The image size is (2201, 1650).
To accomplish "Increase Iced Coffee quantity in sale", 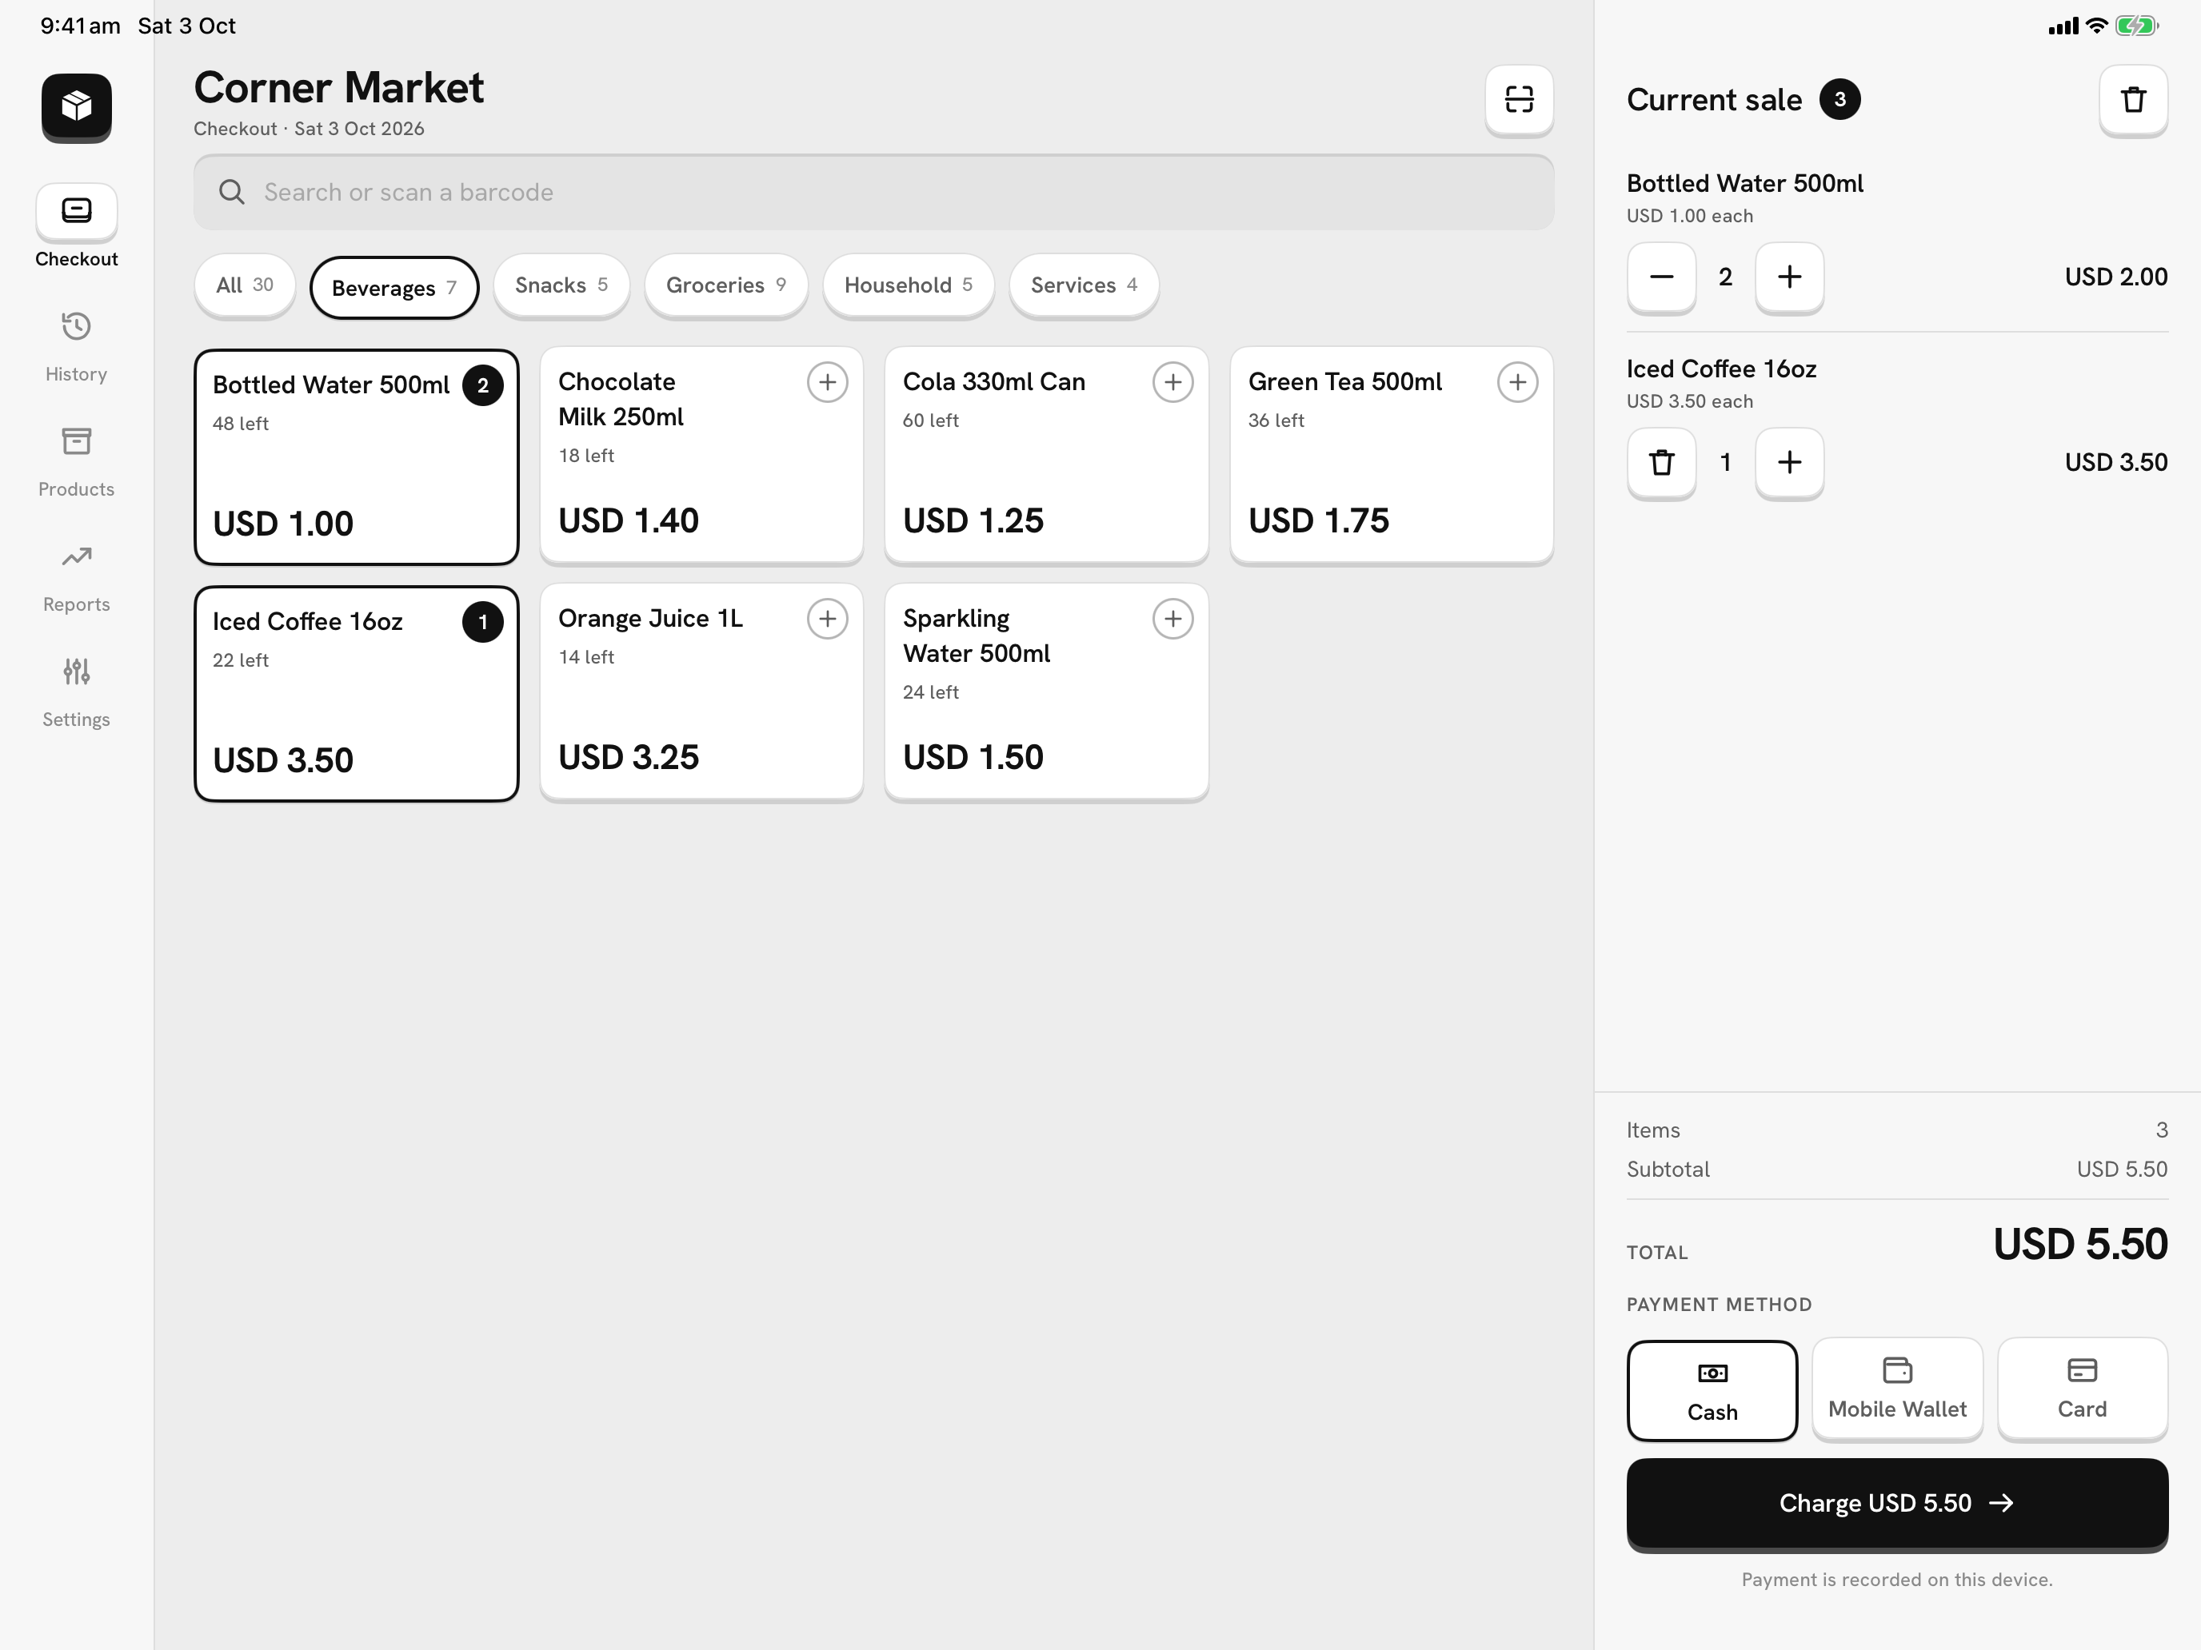I will [1789, 463].
